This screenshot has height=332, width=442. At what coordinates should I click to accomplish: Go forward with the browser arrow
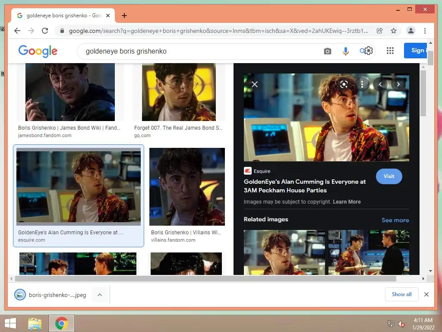[x=31, y=31]
